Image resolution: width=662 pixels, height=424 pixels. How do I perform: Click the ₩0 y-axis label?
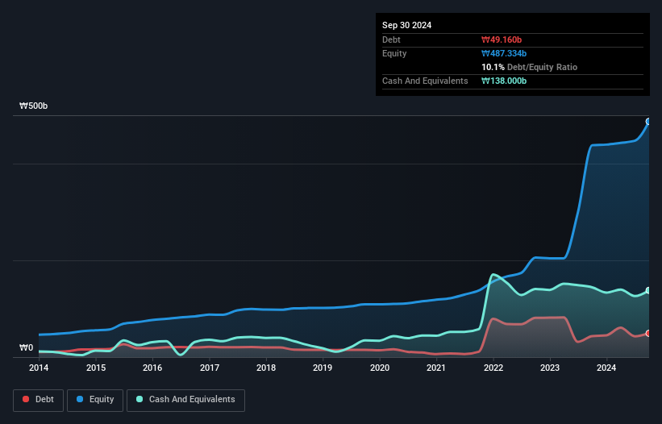(26, 347)
